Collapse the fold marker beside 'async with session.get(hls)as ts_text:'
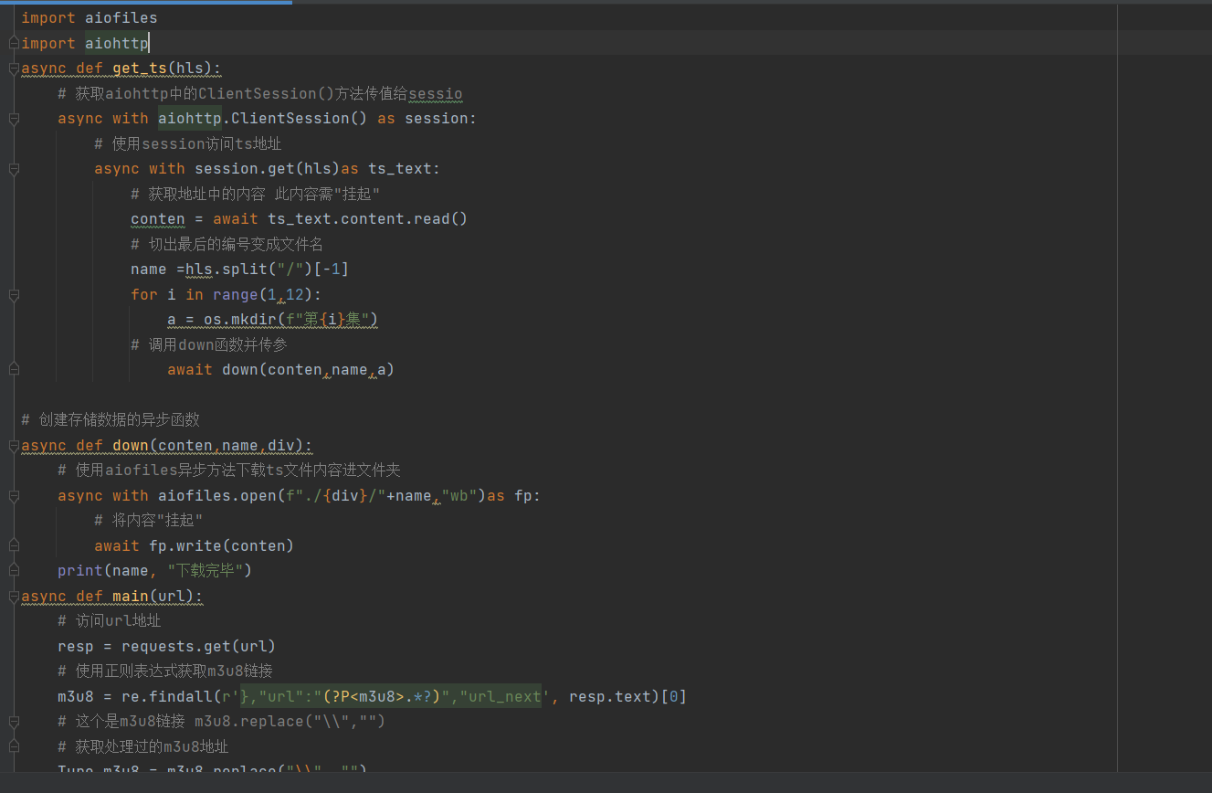Viewport: 1212px width, 793px height. point(13,169)
